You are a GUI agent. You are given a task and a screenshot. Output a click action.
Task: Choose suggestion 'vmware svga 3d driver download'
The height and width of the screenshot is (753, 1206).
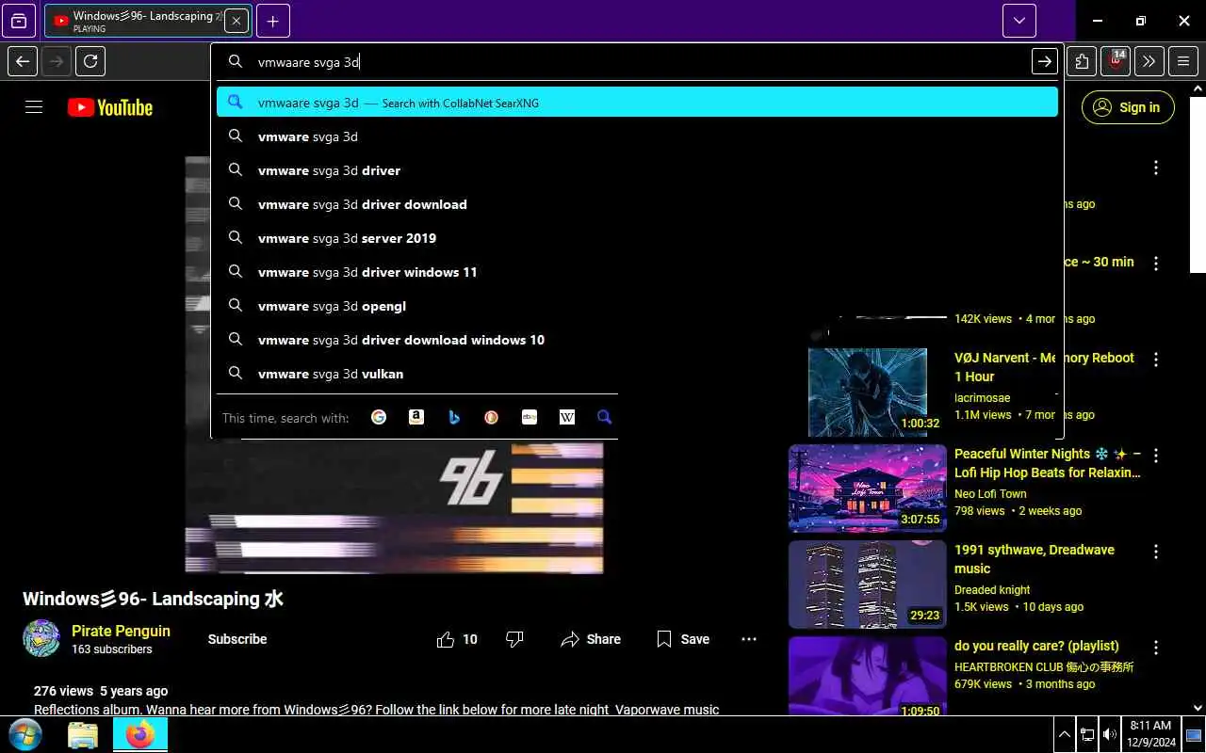pos(637,204)
